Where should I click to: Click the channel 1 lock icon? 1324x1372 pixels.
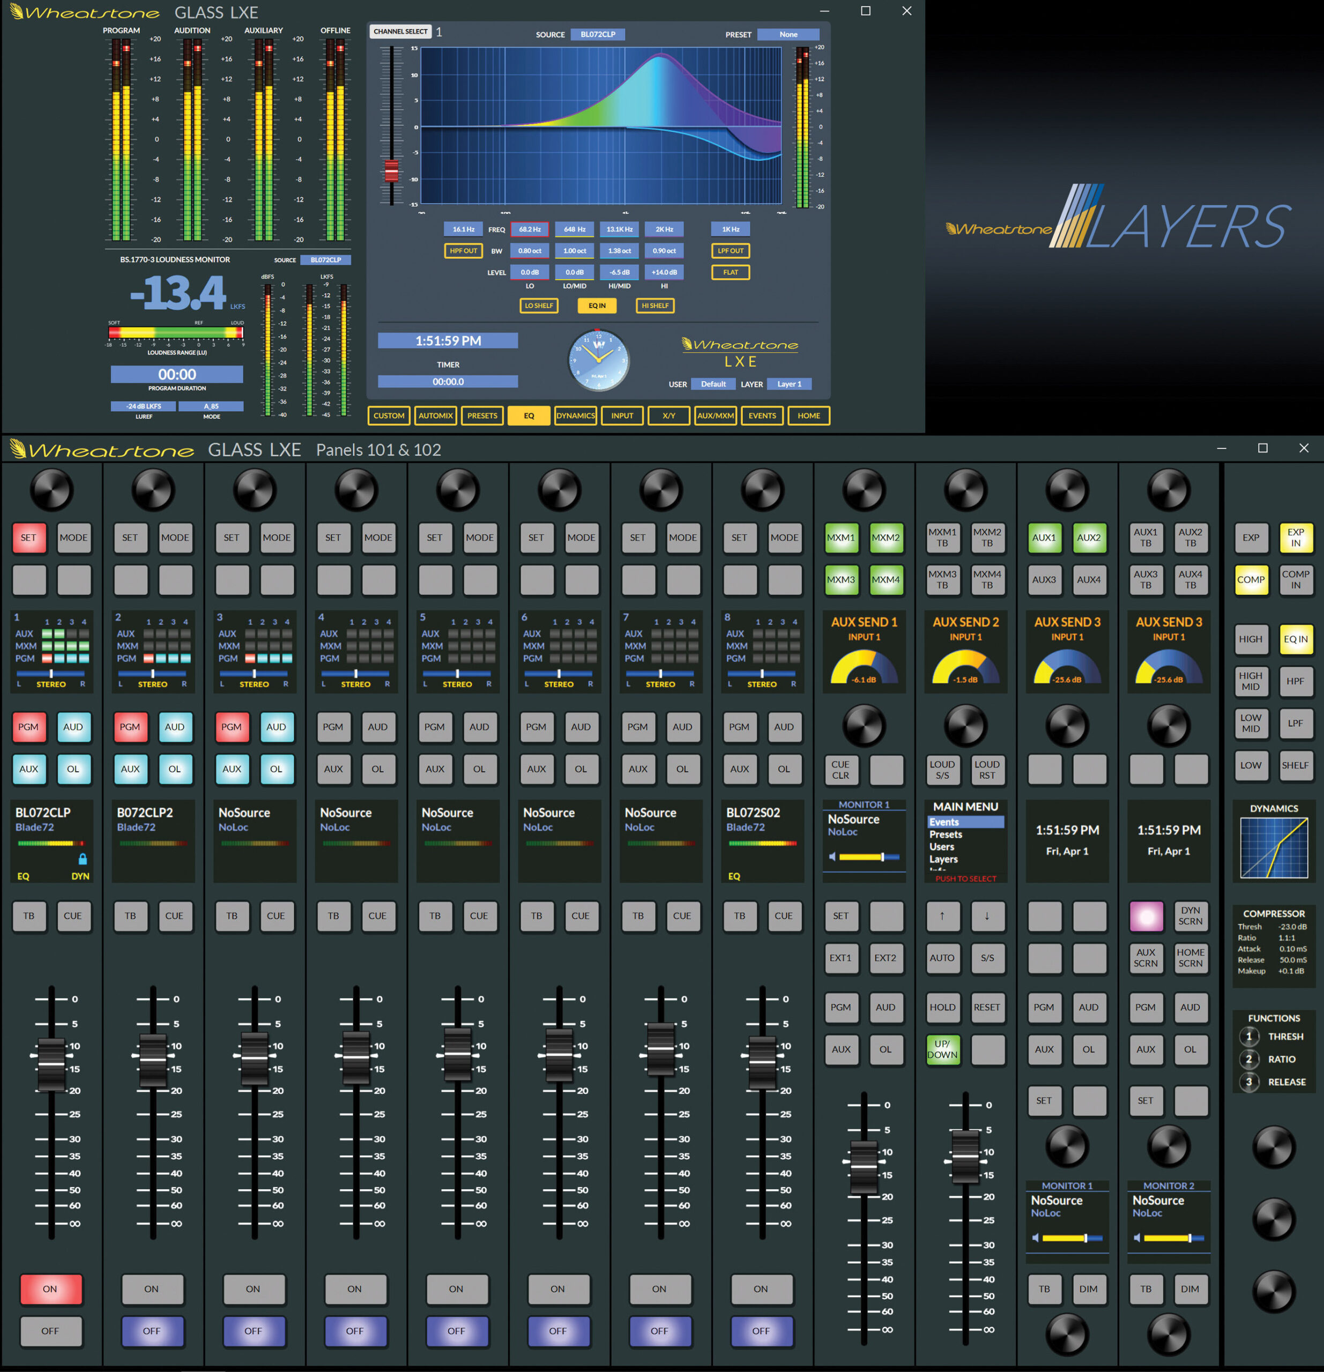coord(83,859)
